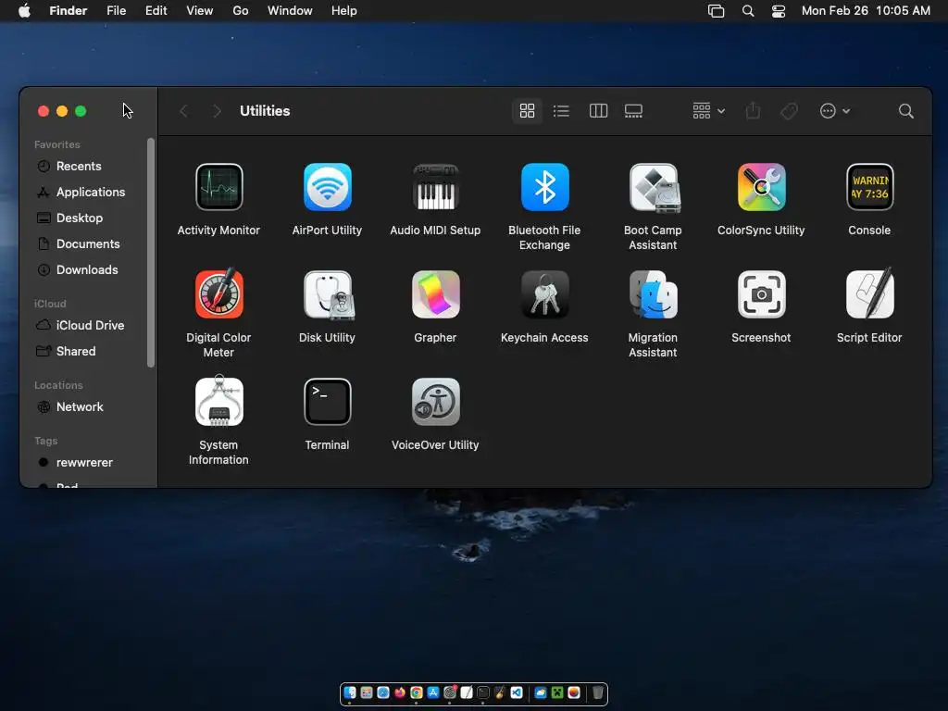The height and width of the screenshot is (711, 948).
Task: Open Documents in the sidebar
Action: click(x=86, y=244)
